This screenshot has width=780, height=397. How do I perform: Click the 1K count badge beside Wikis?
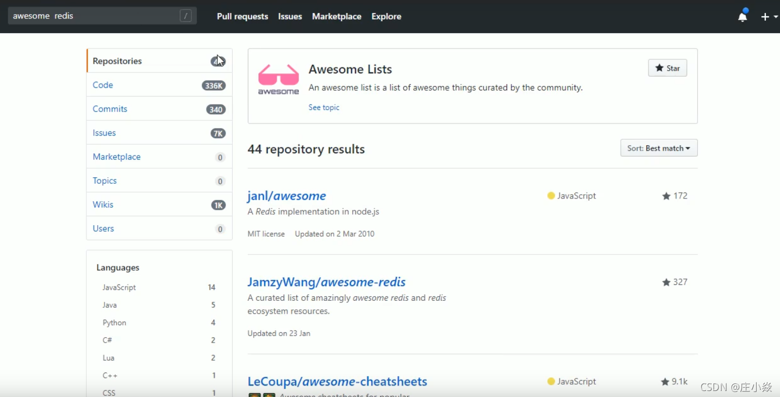(x=219, y=205)
